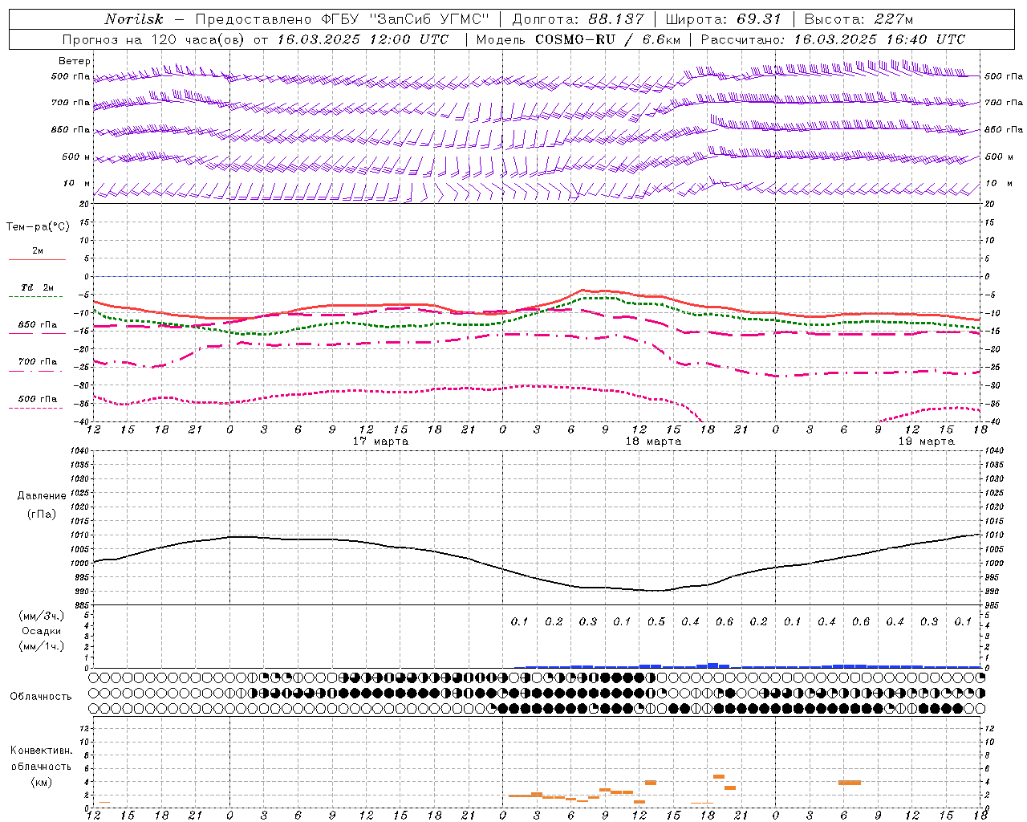Click the '700 гПа' temperature legend entry

point(38,361)
